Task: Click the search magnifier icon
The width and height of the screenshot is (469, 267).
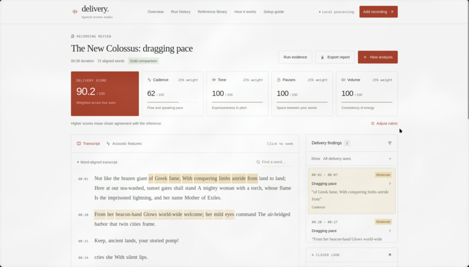Action: [258, 162]
